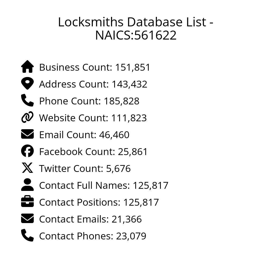Click the Address Count: 143,432 text

pos(93,84)
